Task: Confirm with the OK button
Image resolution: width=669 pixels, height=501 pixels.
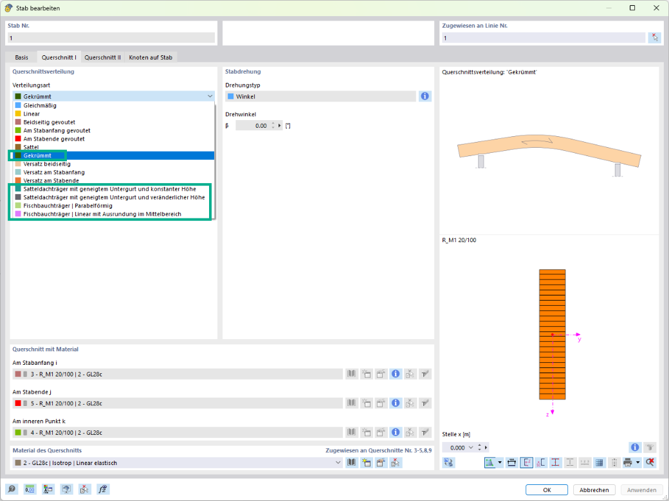Action: tap(547, 490)
